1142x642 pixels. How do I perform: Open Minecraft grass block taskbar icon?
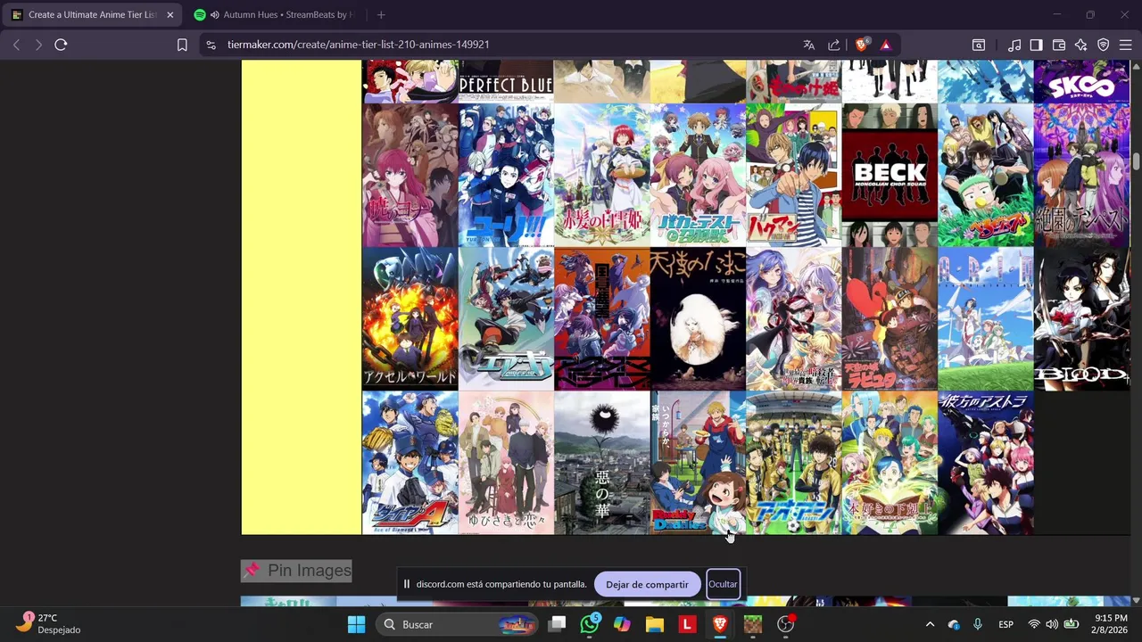point(753,624)
